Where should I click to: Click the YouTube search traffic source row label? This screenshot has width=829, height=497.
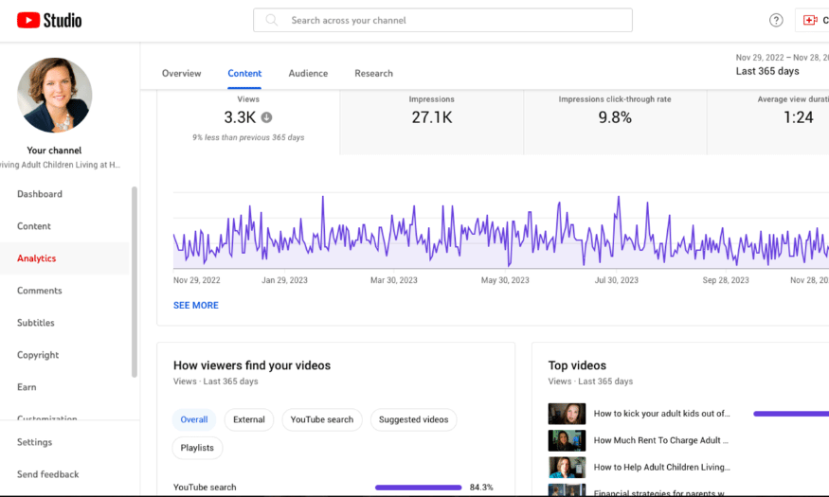[x=205, y=488]
